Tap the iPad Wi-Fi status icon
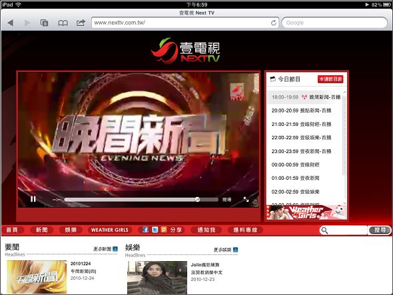Image resolution: width=393 pixels, height=295 pixels. (18, 5)
